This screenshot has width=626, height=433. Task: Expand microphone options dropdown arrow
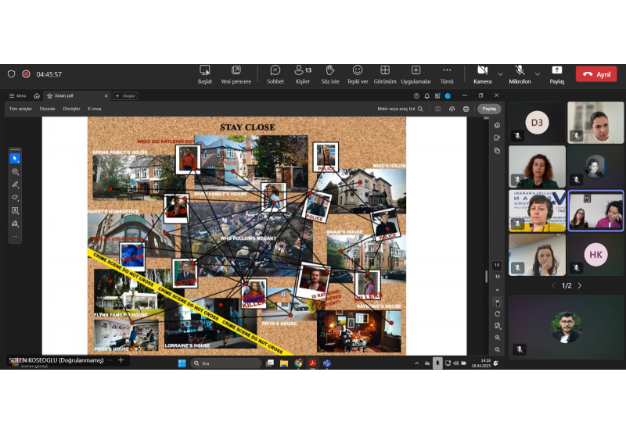pyautogui.click(x=538, y=74)
